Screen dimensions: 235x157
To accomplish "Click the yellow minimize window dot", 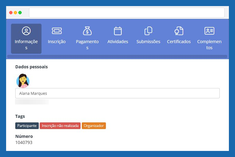I will click(x=16, y=13).
